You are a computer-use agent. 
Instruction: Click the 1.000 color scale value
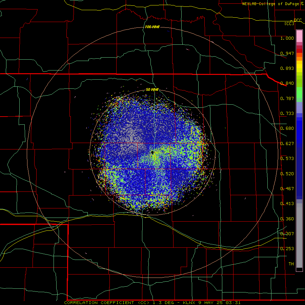[287, 38]
